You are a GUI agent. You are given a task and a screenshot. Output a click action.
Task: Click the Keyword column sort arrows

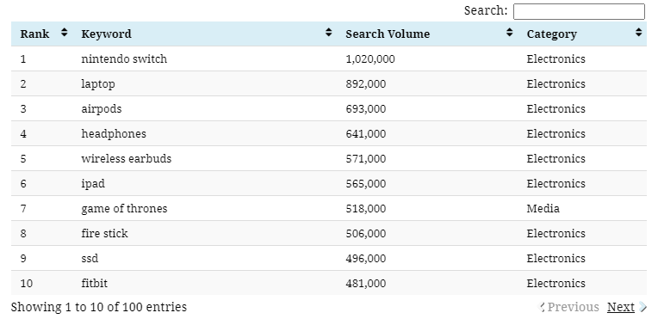pos(329,33)
